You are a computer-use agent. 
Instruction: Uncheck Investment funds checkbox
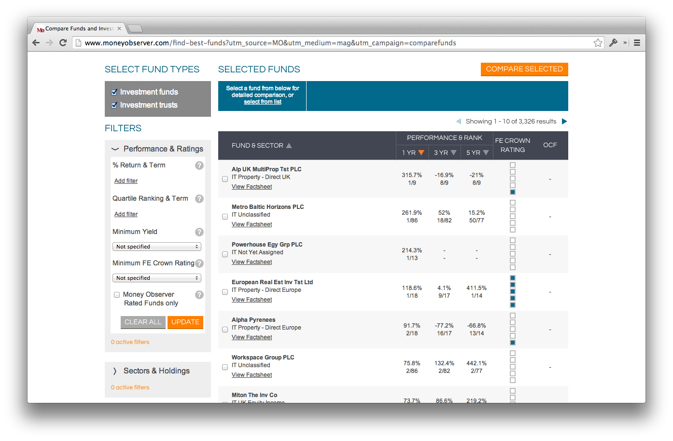click(x=114, y=92)
